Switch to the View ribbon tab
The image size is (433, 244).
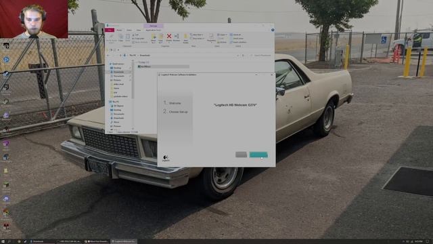138,30
